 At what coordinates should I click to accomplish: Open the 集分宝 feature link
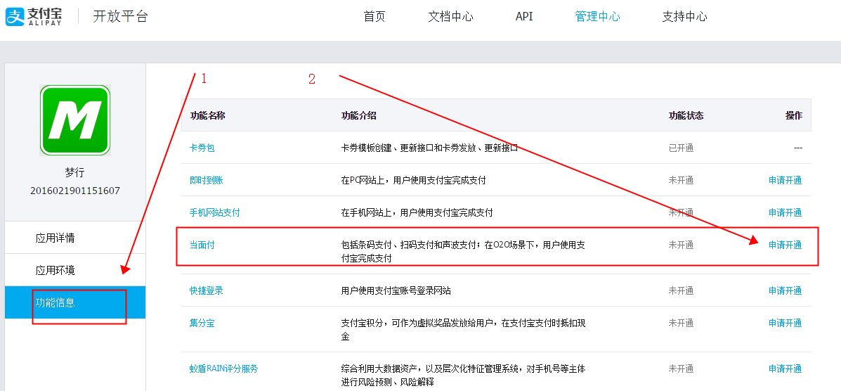(202, 323)
